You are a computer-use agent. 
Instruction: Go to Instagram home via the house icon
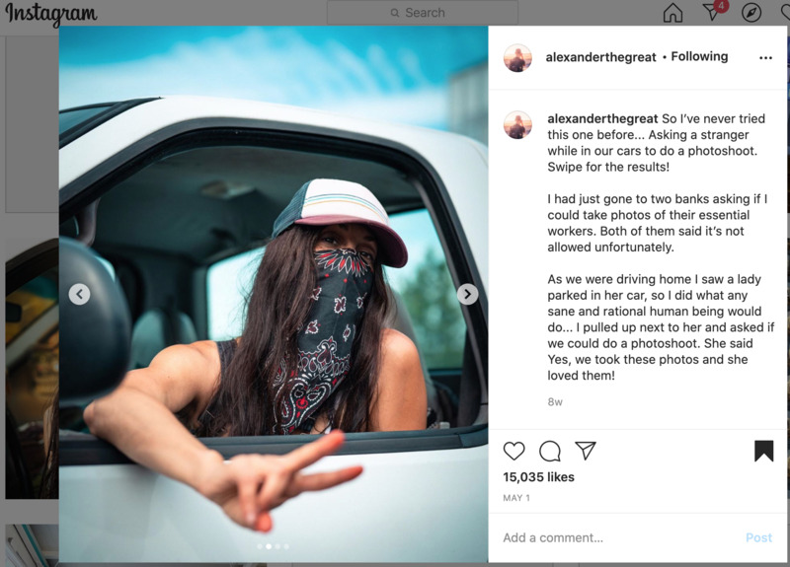672,13
